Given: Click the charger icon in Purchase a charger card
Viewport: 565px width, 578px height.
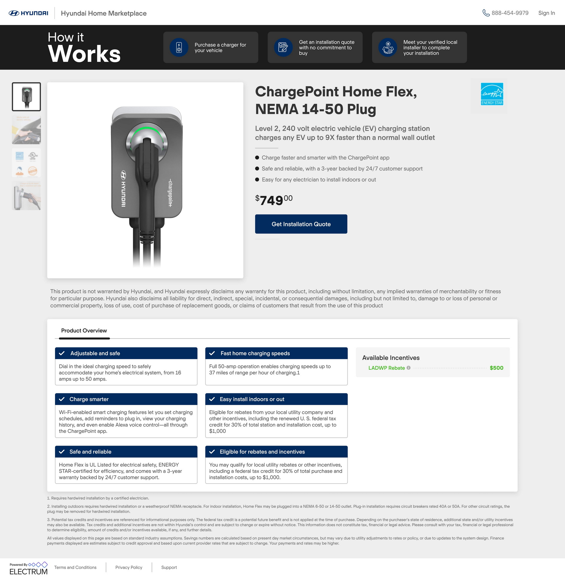Looking at the screenshot, I should [x=179, y=47].
